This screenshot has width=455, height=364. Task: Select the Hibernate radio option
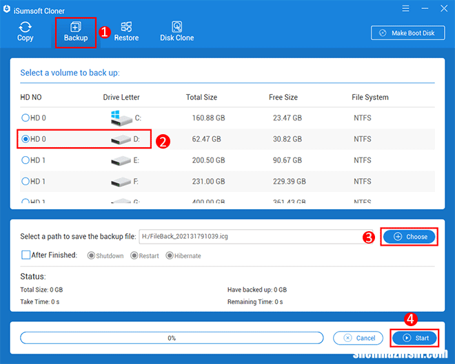tap(170, 256)
